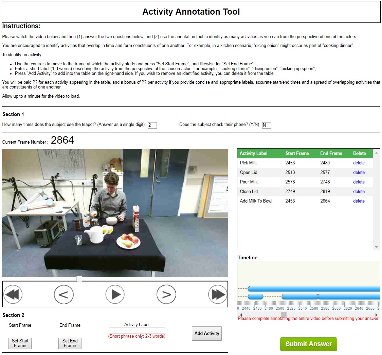Play the video with the play icon
382x355 pixels.
point(115,294)
